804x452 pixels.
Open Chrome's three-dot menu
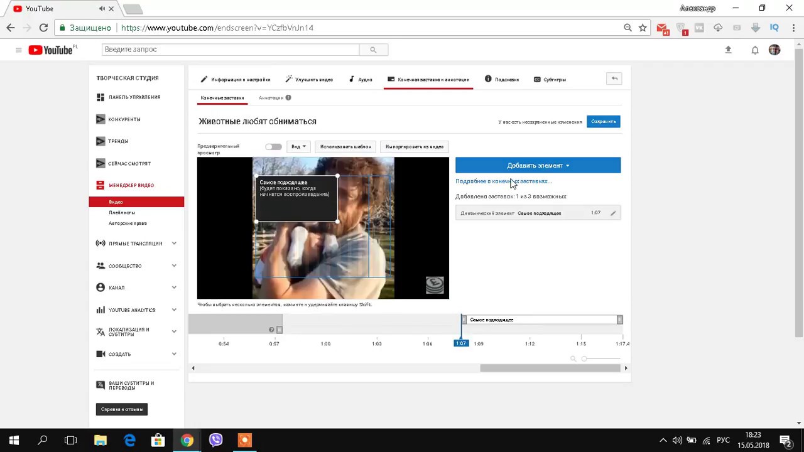792,28
